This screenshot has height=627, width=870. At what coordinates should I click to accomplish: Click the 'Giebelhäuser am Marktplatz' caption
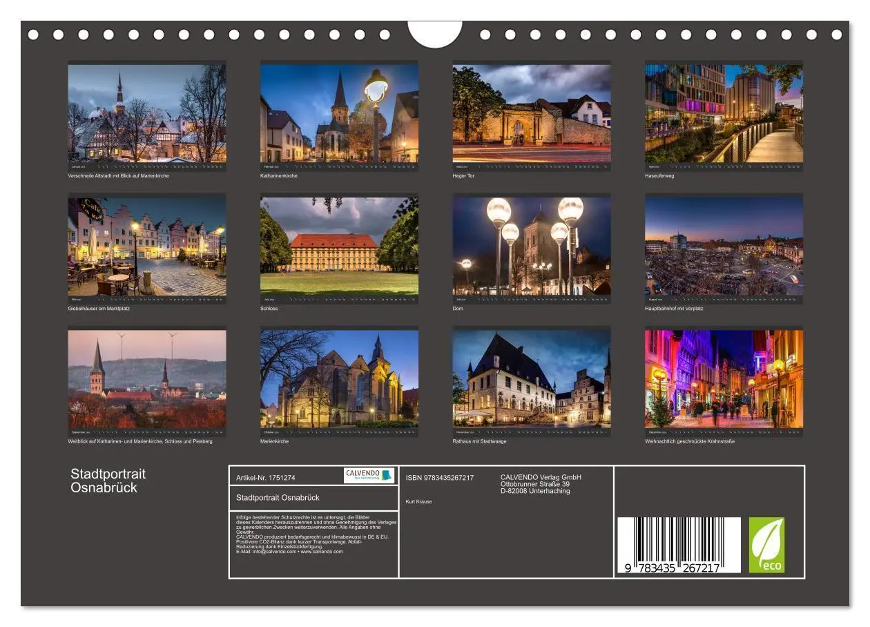[x=99, y=309]
